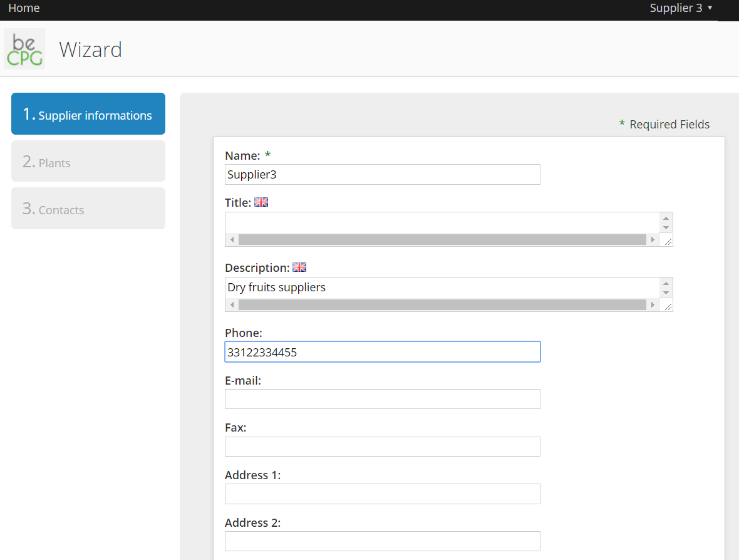Focus the Name input field
Viewport: 739px width, 560px height.
point(382,174)
